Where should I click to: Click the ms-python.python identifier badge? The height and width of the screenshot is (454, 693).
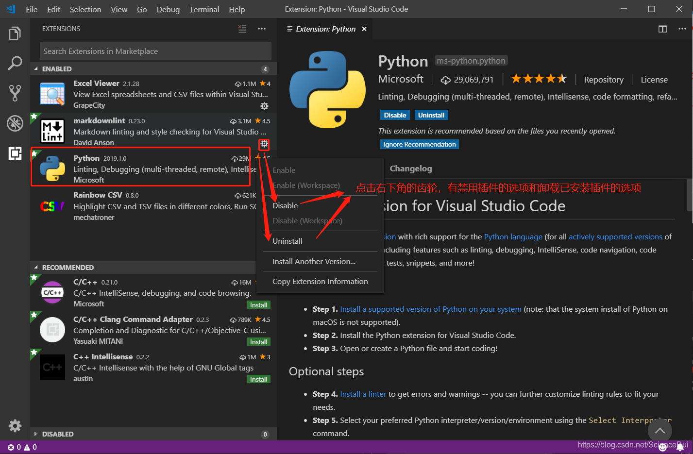[x=471, y=61]
